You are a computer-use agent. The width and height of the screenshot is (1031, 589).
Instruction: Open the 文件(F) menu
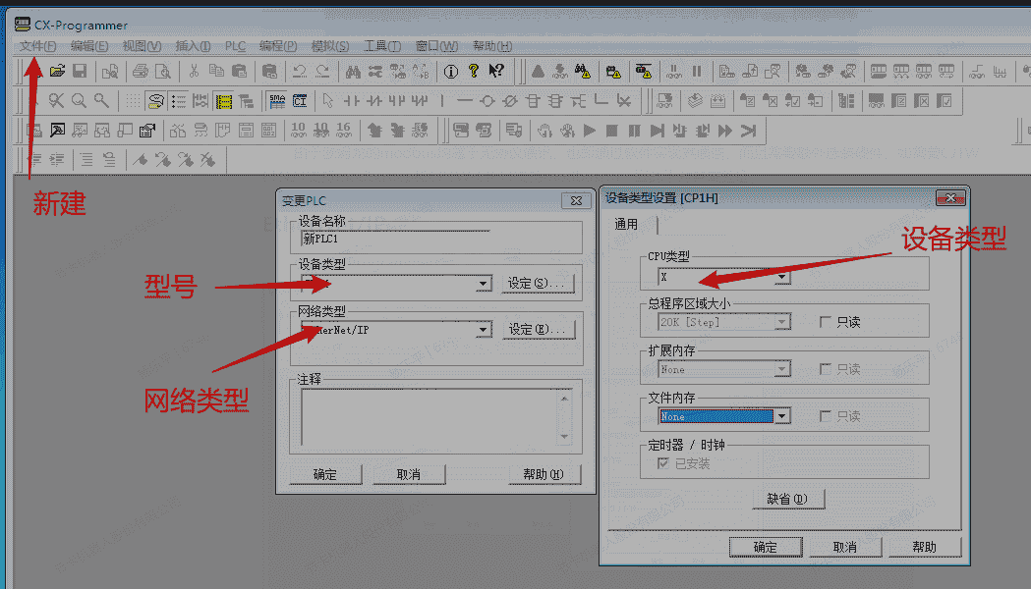coord(37,46)
